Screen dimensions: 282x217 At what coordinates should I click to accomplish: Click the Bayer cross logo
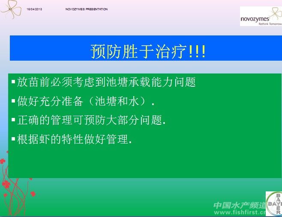point(274,203)
